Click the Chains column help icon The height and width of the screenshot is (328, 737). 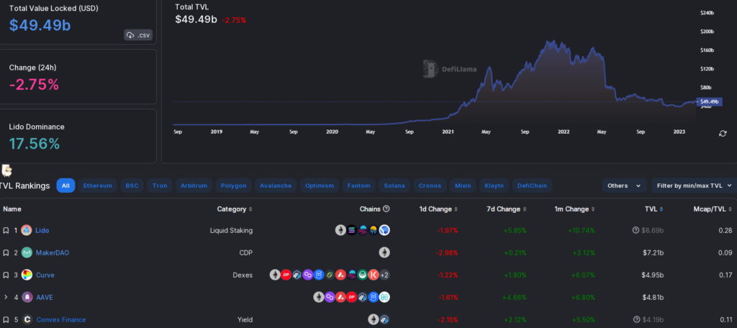[386, 209]
